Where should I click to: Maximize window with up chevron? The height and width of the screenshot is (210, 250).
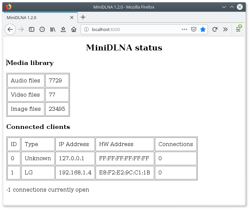pyautogui.click(x=232, y=7)
